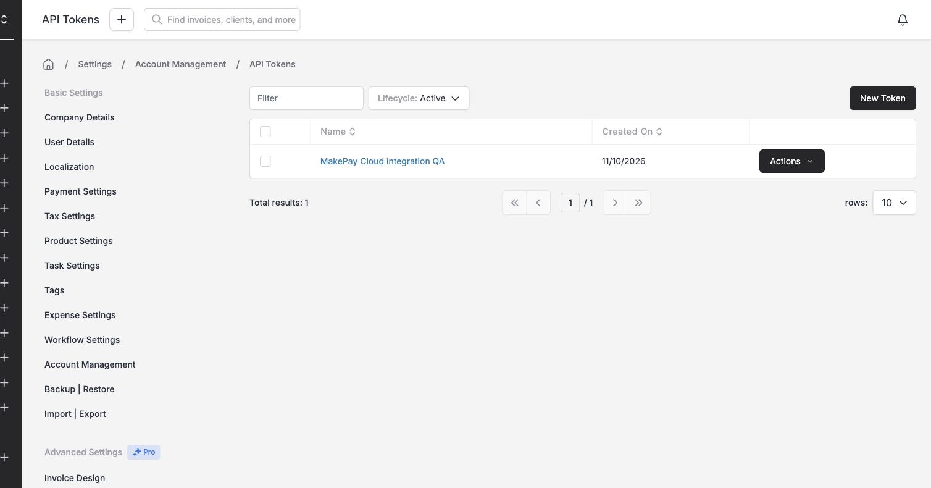Click the home icon in breadcrumb

(x=48, y=64)
